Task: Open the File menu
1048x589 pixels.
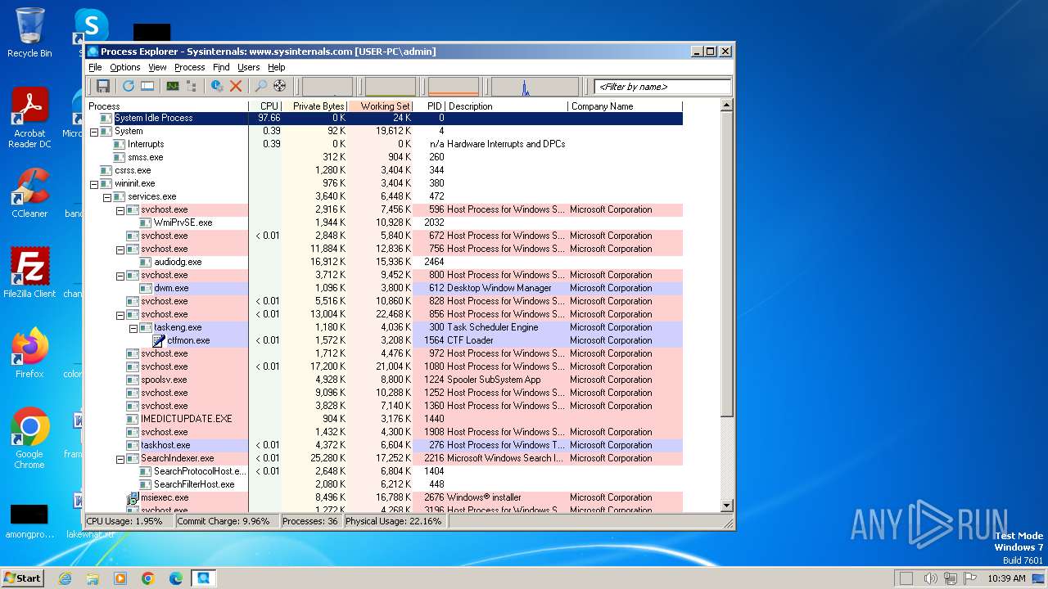Action: click(x=95, y=67)
